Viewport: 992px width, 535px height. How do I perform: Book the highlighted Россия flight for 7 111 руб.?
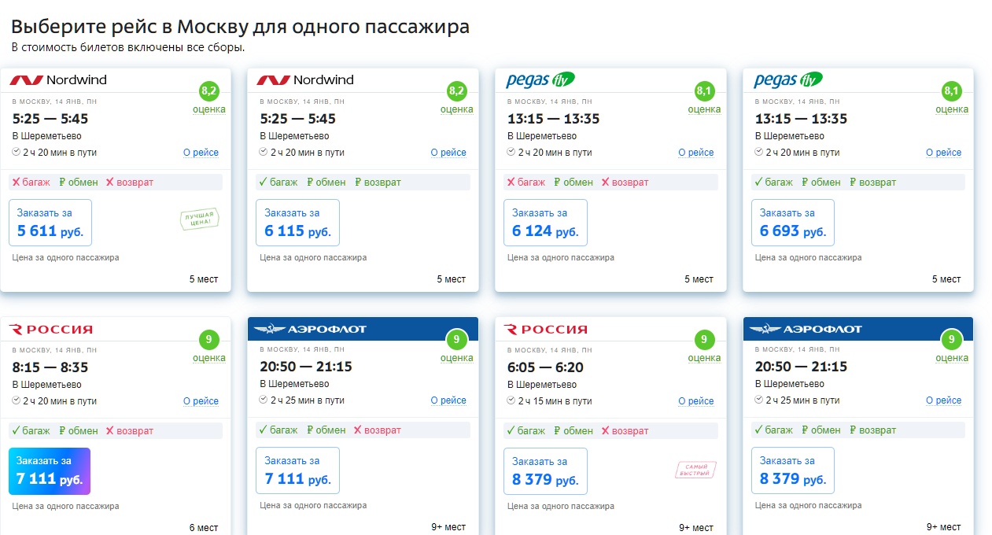[50, 471]
